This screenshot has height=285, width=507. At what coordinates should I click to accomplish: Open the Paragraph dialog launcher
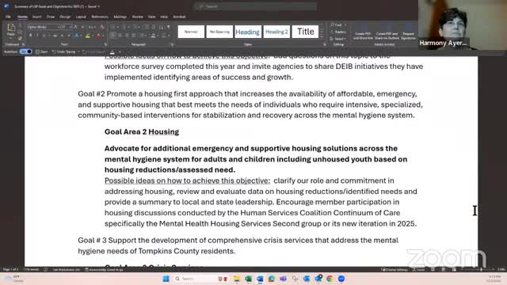tap(172, 44)
